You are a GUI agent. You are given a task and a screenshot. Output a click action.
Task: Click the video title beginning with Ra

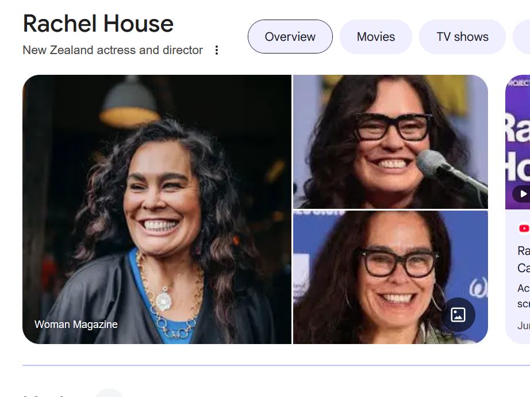coord(524,259)
